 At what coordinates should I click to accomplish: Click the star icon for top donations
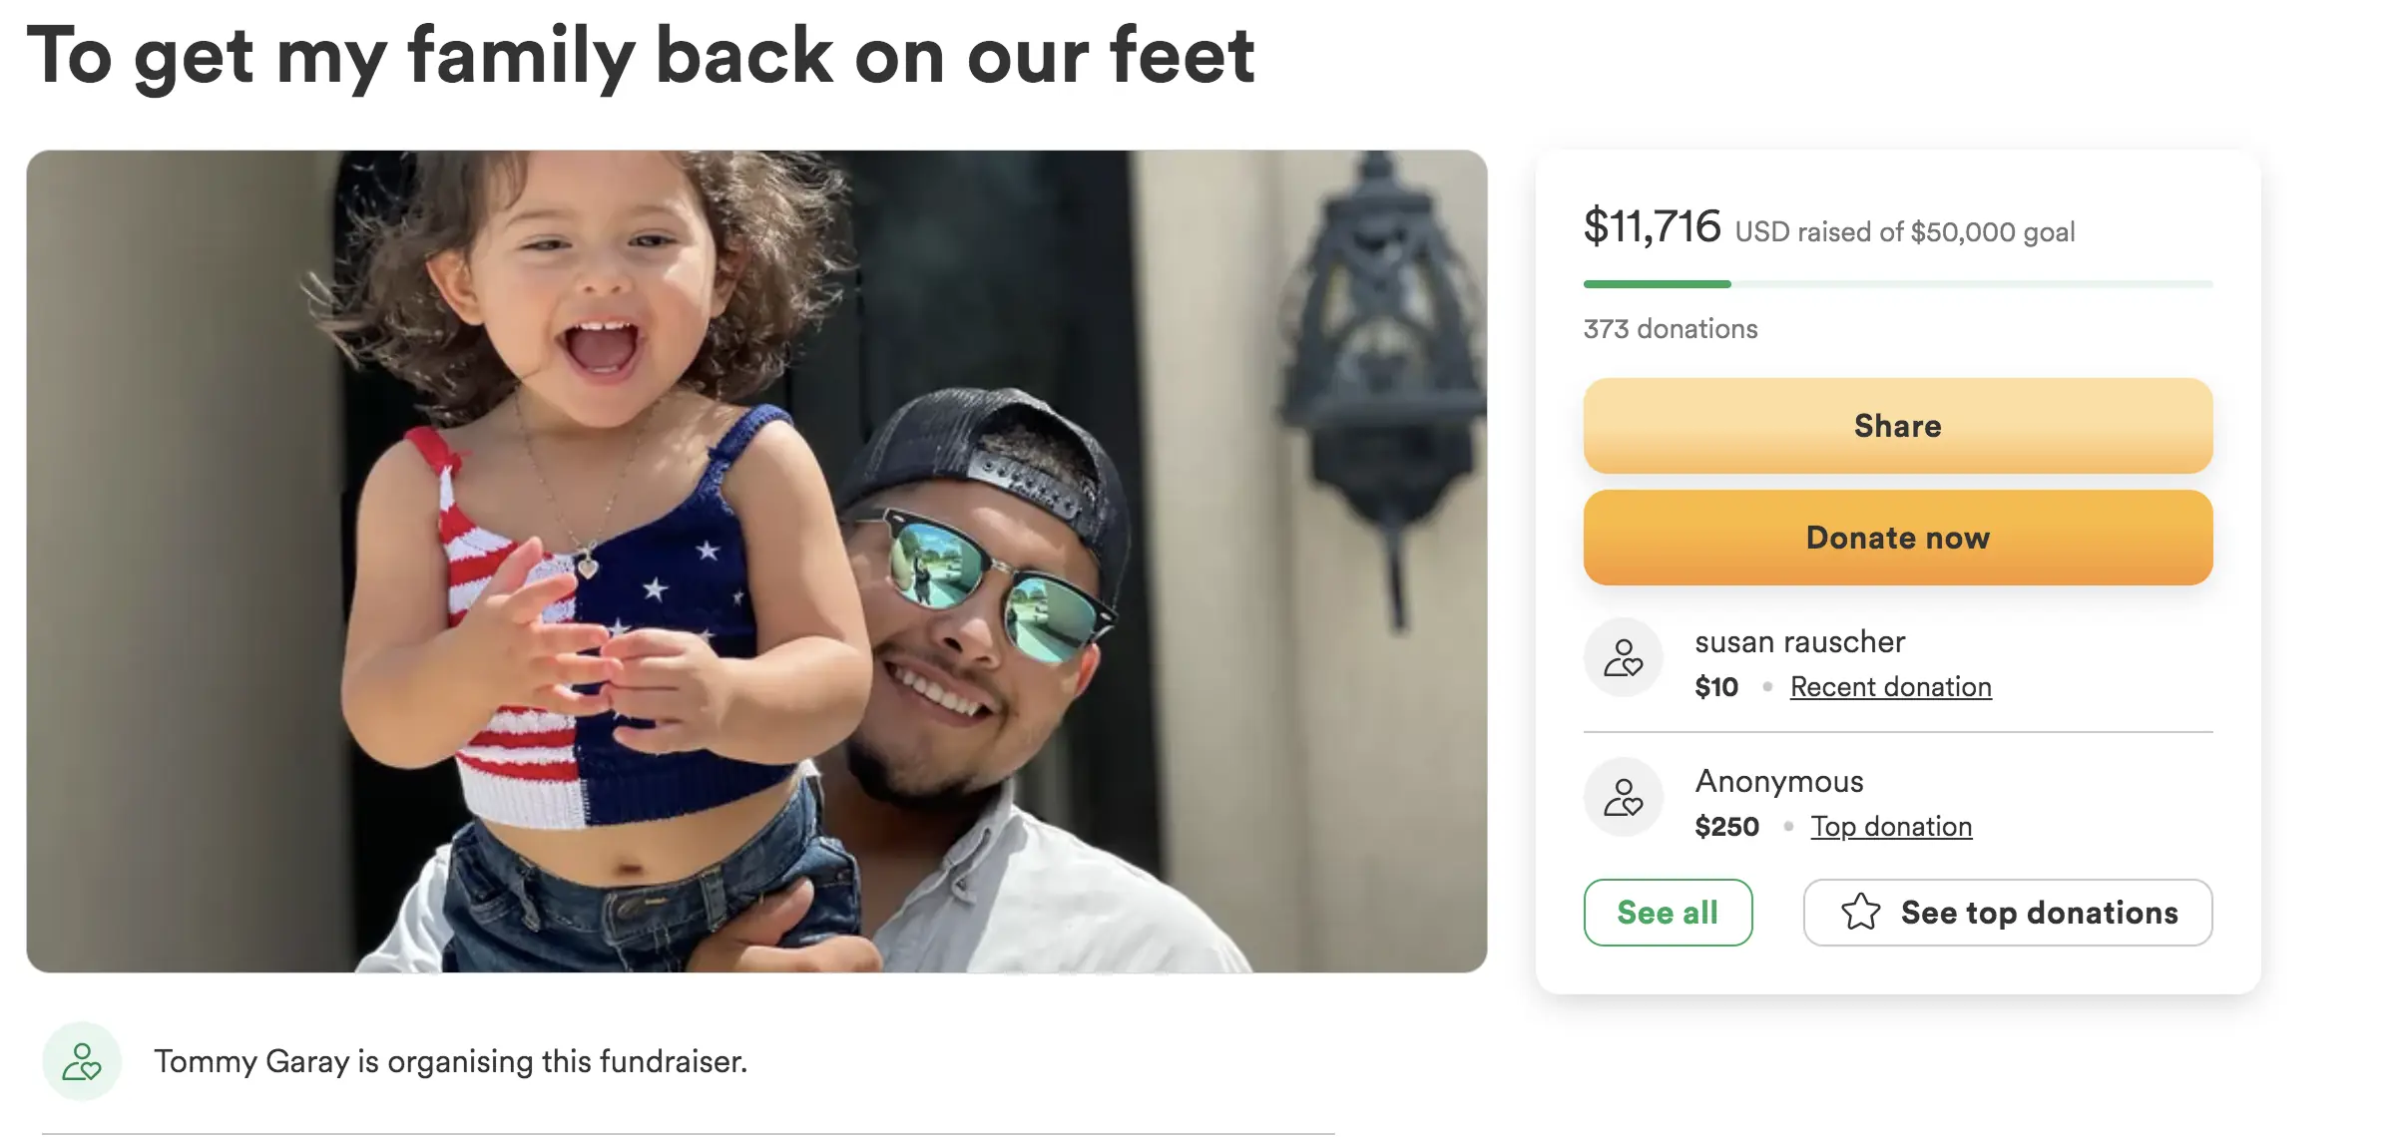pyautogui.click(x=1860, y=913)
